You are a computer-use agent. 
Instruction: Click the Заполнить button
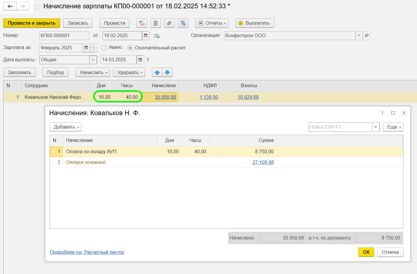tap(19, 72)
